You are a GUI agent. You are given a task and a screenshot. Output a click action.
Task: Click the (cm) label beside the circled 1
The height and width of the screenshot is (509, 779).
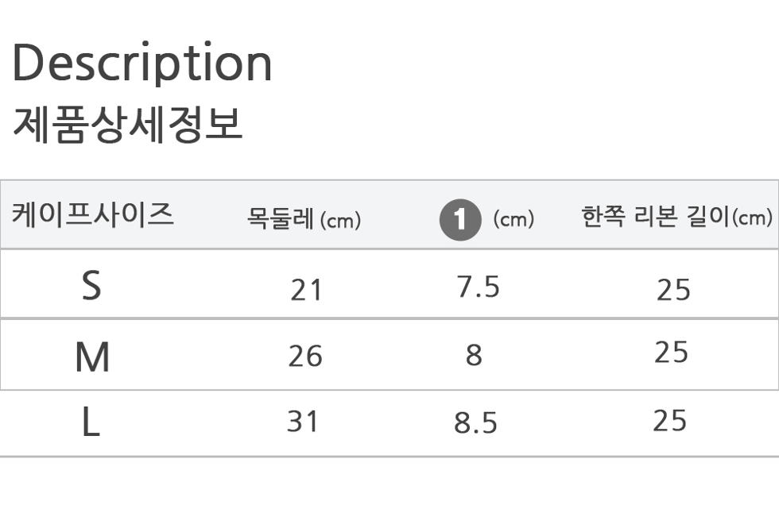(514, 218)
